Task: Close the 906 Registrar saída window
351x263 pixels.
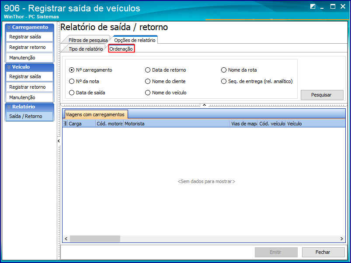Action: (x=343, y=7)
